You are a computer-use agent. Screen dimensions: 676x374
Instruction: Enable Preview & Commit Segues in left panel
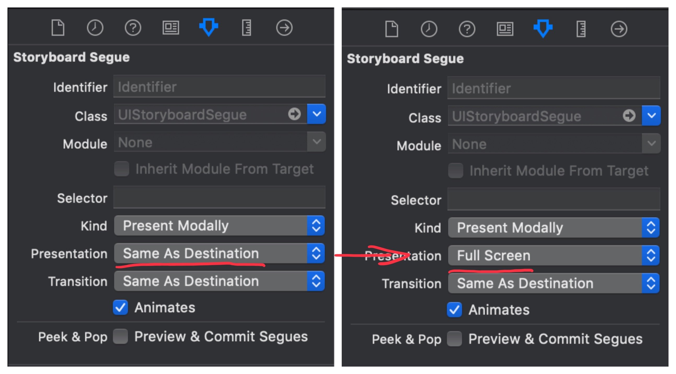(120, 336)
